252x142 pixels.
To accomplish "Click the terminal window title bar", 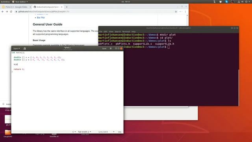I will (x=169, y=28).
